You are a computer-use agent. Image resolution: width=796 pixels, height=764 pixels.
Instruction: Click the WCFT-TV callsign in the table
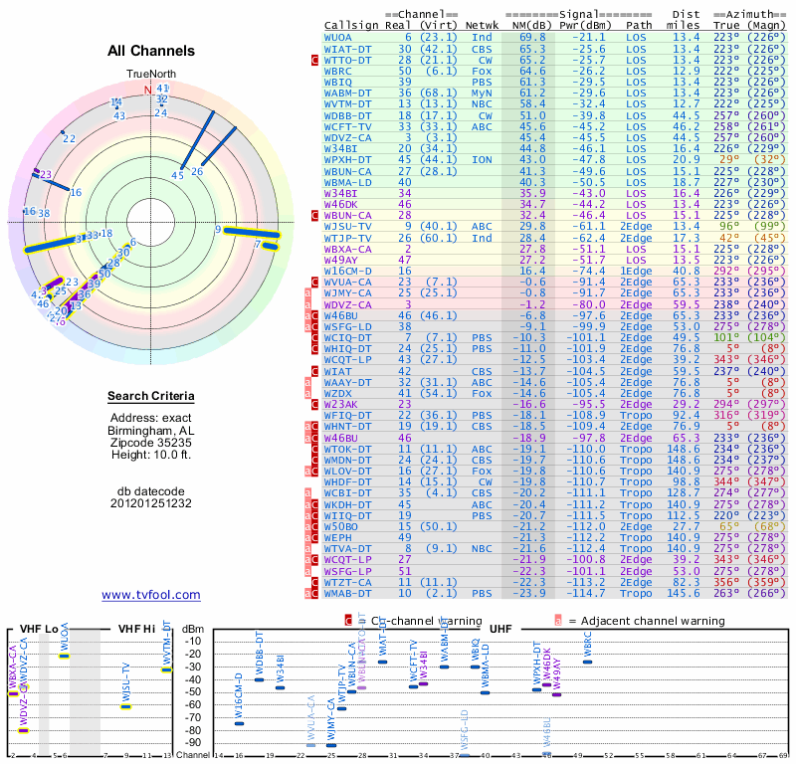click(x=348, y=127)
